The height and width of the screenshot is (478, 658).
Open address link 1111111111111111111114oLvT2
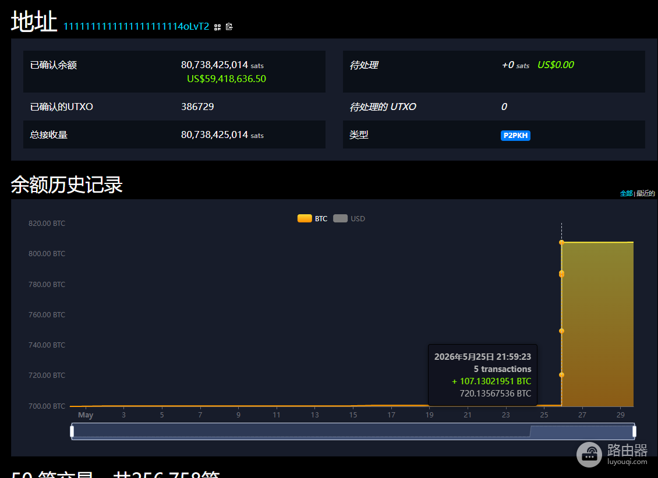click(x=136, y=26)
